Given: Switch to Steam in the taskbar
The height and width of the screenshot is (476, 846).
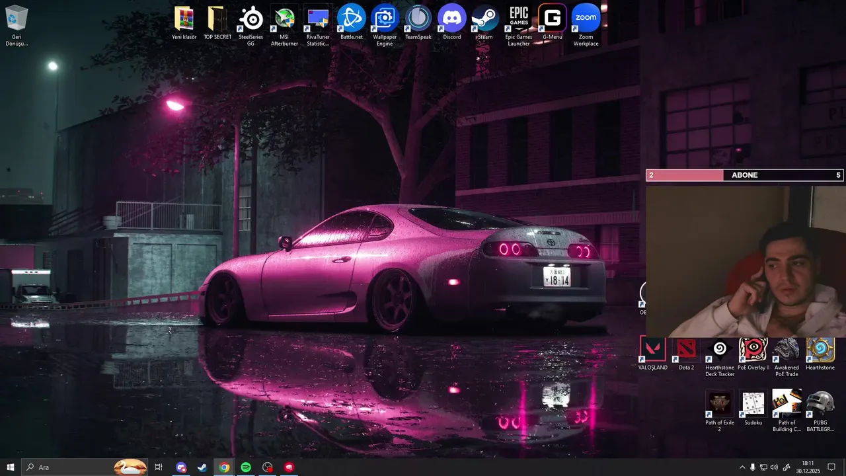Looking at the screenshot, I should (x=202, y=467).
